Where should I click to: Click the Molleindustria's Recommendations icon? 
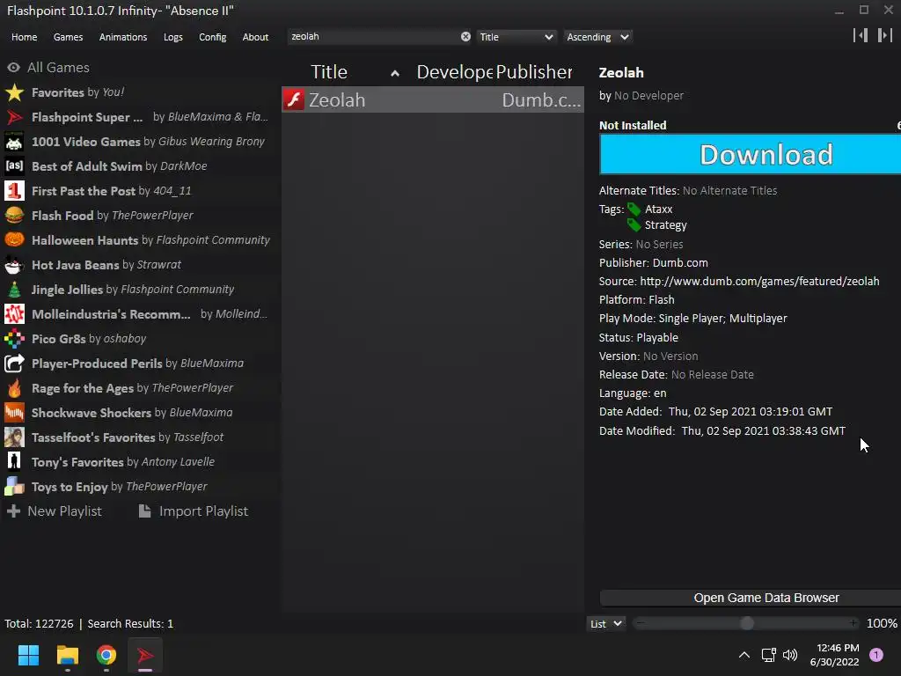click(x=14, y=314)
